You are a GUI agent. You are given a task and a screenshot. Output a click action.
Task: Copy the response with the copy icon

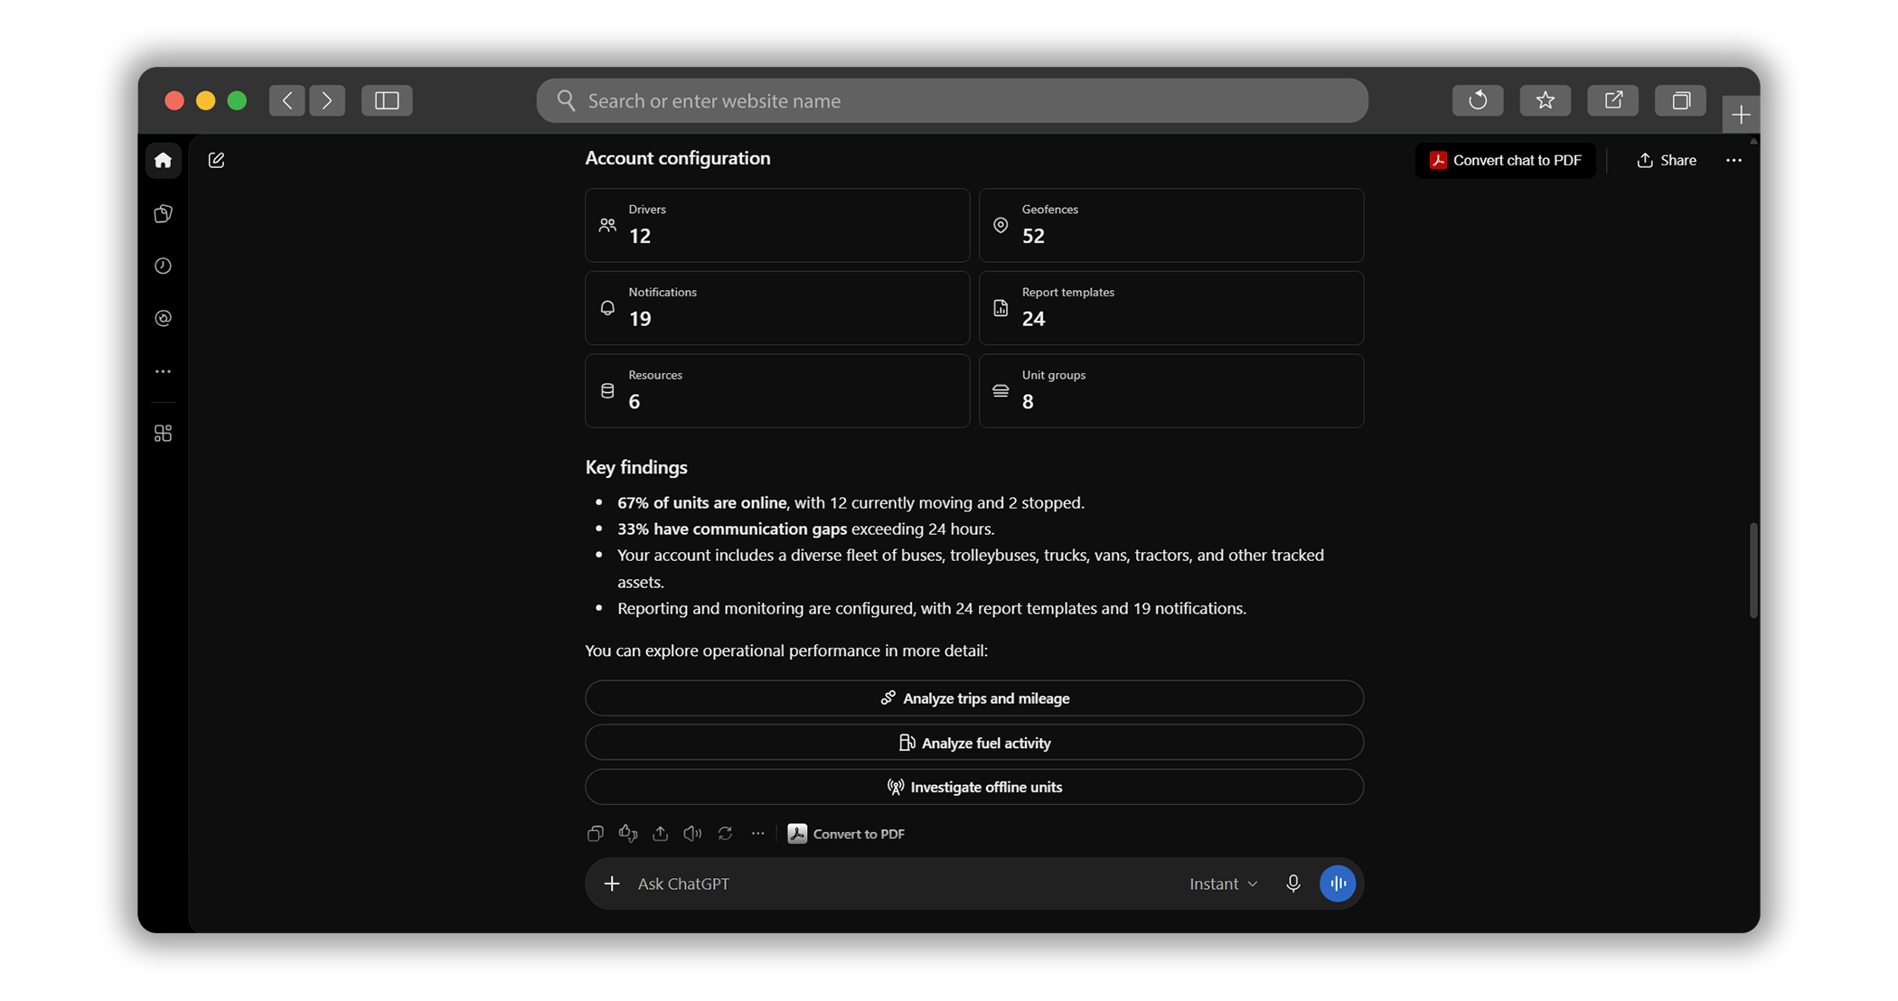pos(595,833)
